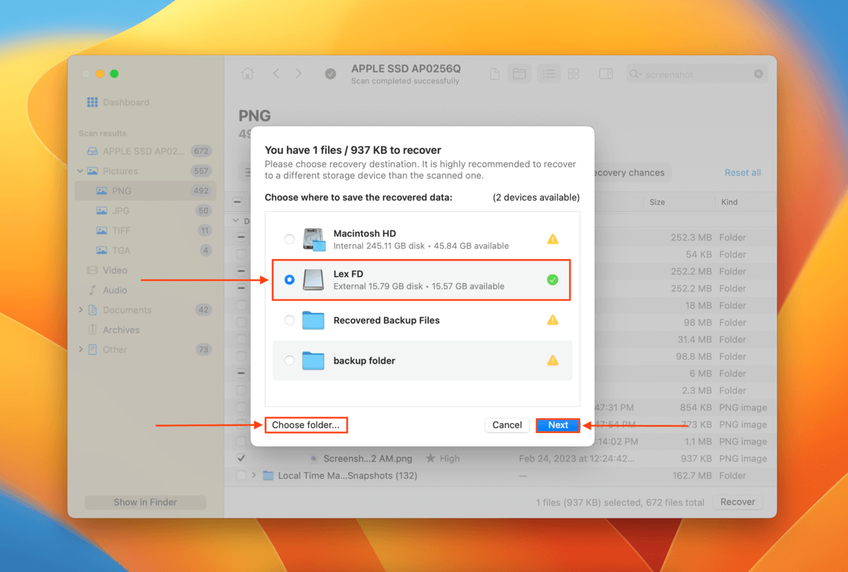Select JPG in sidebar list
Viewport: 848px width, 572px height.
122,210
